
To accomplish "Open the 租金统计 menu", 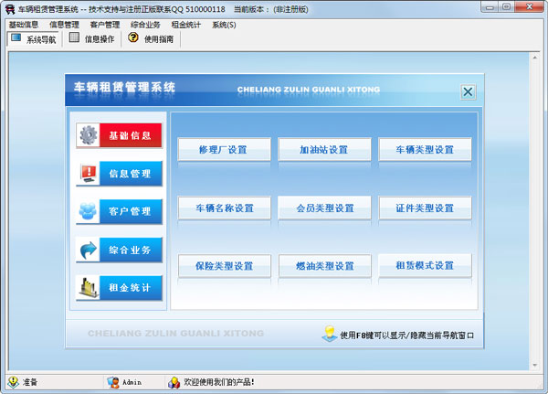I will pos(186,25).
